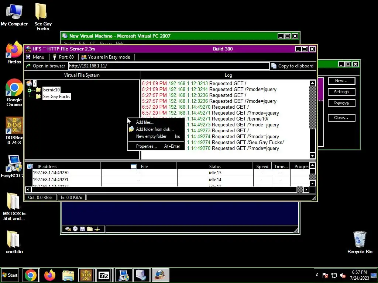Click the Speed column header
Viewport: 378px width, 283px height.
coord(262,166)
